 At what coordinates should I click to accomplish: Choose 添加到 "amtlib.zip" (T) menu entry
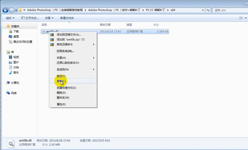73,39
